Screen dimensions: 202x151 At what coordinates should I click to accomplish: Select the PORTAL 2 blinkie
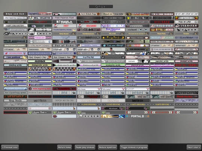tap(138, 116)
